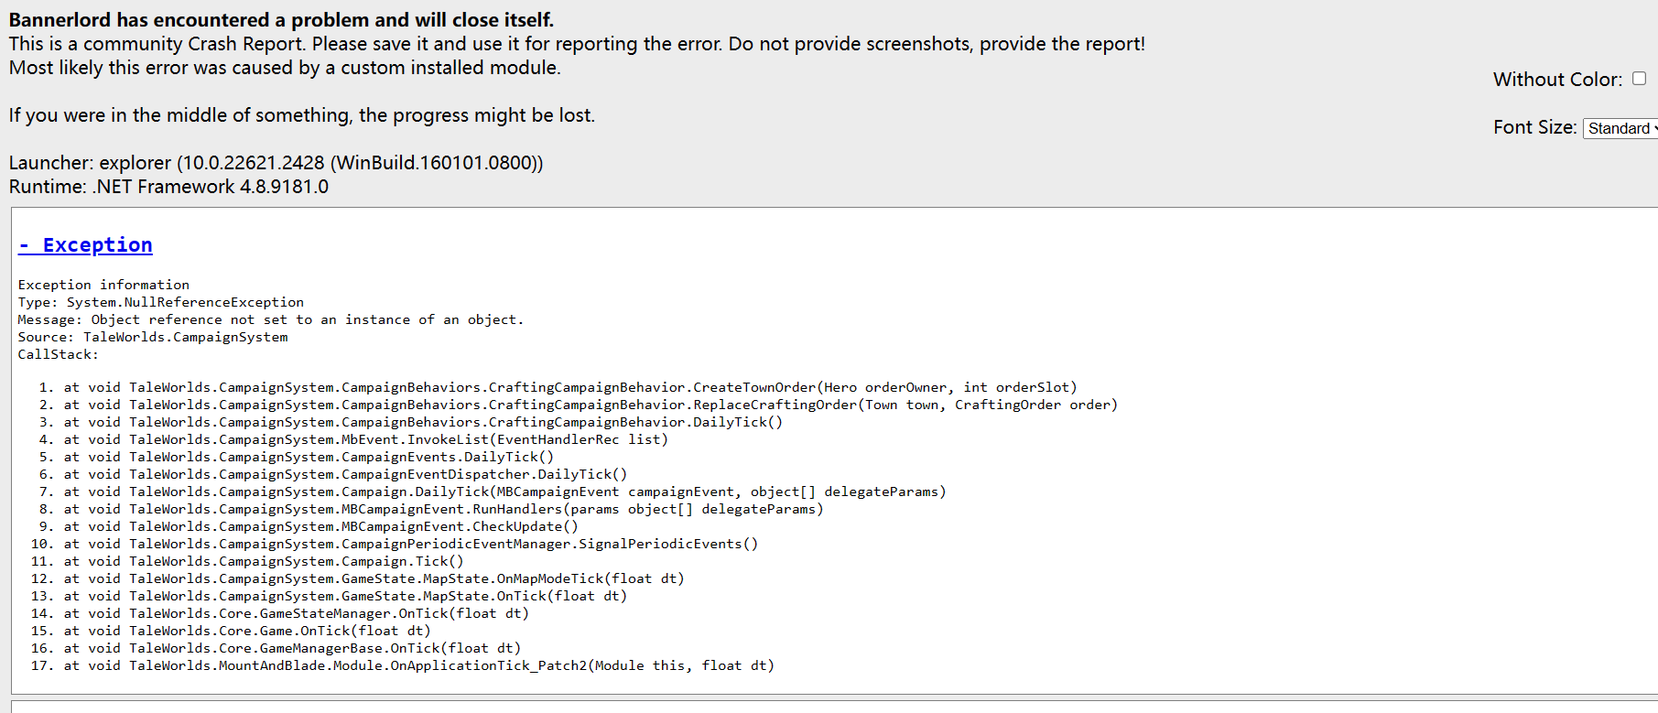Viewport: 1658px width, 713px height.
Task: Select call stack line with CreateTownOrder
Action: click(x=570, y=387)
